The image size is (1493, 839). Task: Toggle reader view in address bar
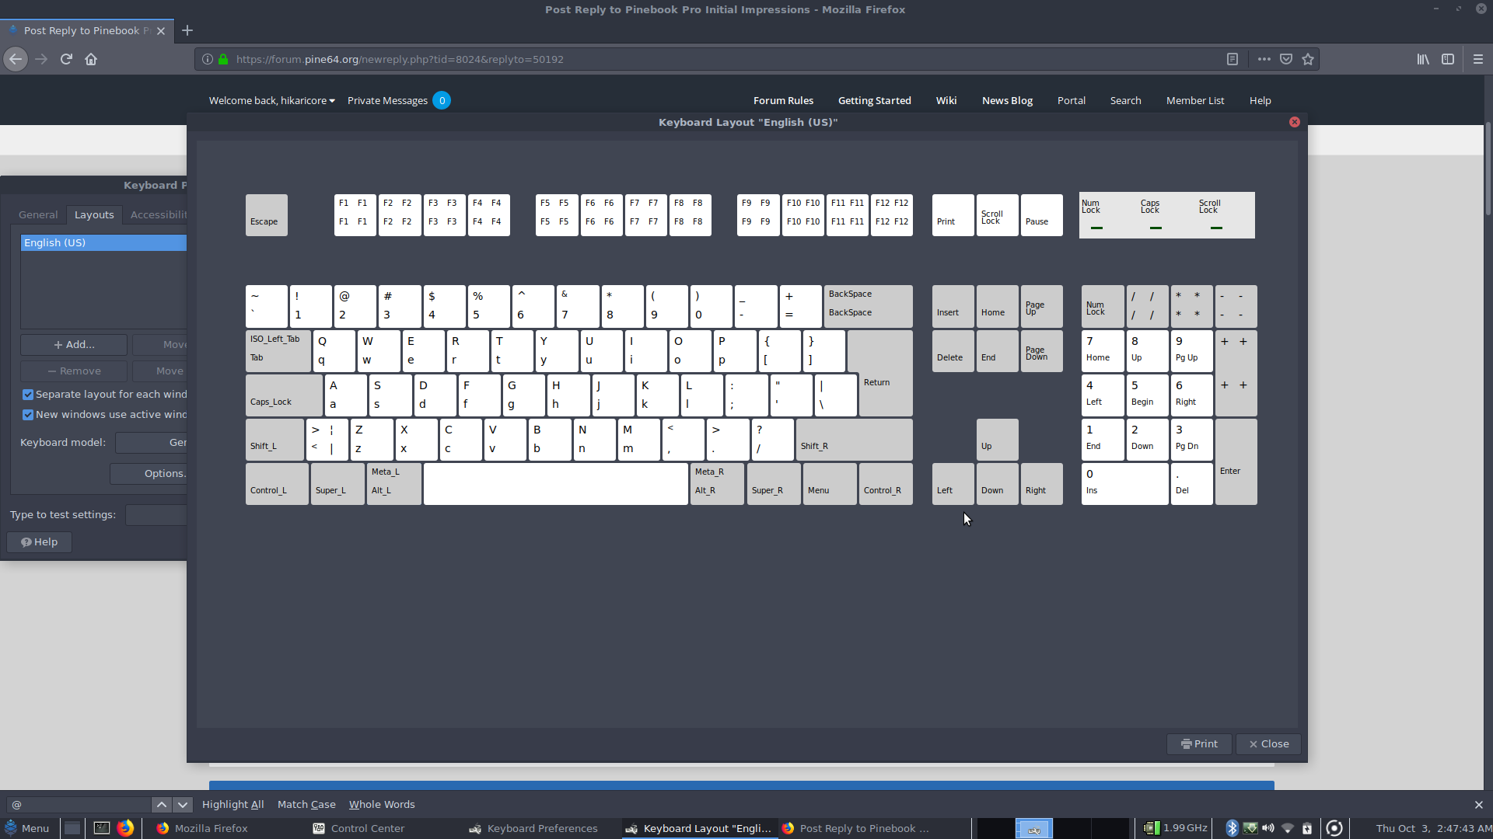[1233, 59]
